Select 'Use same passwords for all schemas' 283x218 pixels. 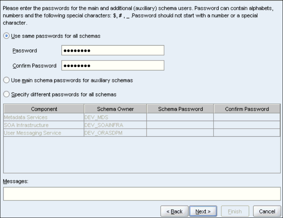coord(6,36)
